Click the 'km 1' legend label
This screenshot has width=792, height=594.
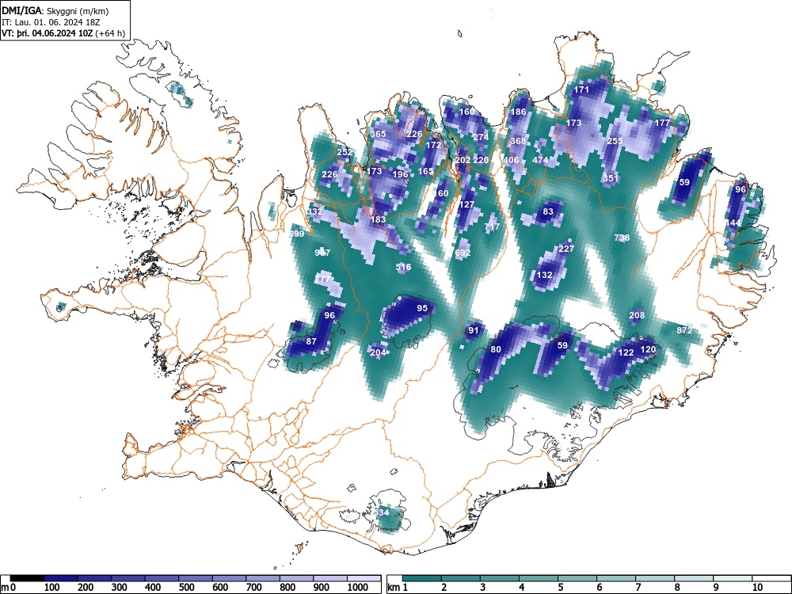click(x=398, y=588)
